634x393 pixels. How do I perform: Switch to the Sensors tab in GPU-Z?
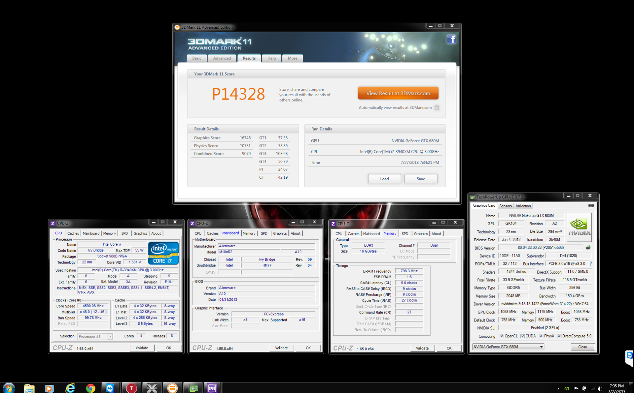[505, 206]
